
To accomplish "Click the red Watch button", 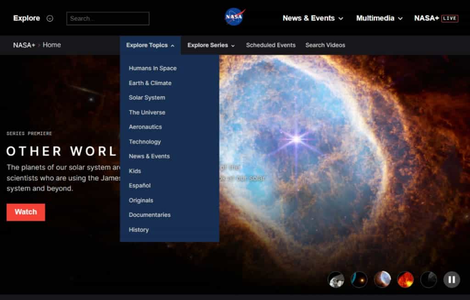I will 26,212.
